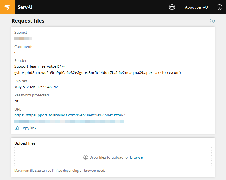This screenshot has width=226, height=180.
Task: Click the help icon in top bar
Action: click(219, 7)
